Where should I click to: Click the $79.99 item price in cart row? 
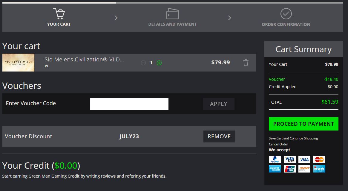[221, 62]
